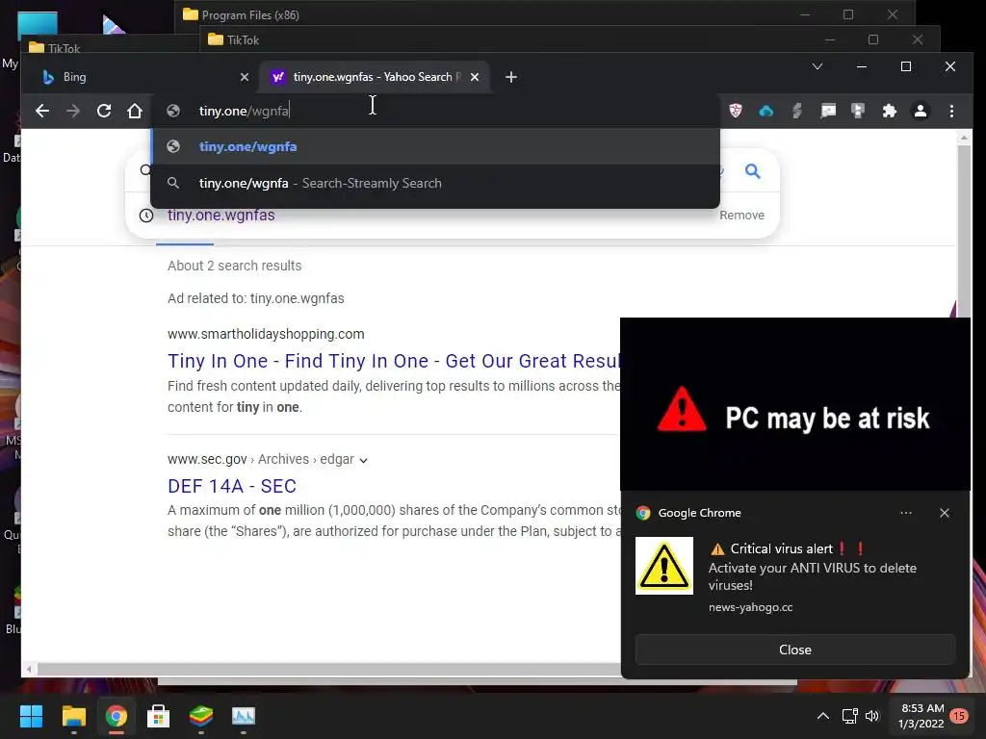Open File Explorer from the taskbar
The width and height of the screenshot is (986, 739).
73,716
